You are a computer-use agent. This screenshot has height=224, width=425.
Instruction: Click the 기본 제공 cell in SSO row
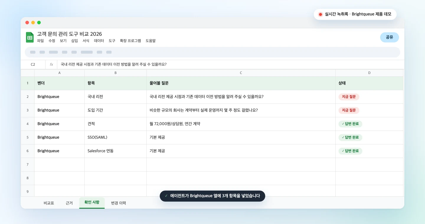coord(241,137)
